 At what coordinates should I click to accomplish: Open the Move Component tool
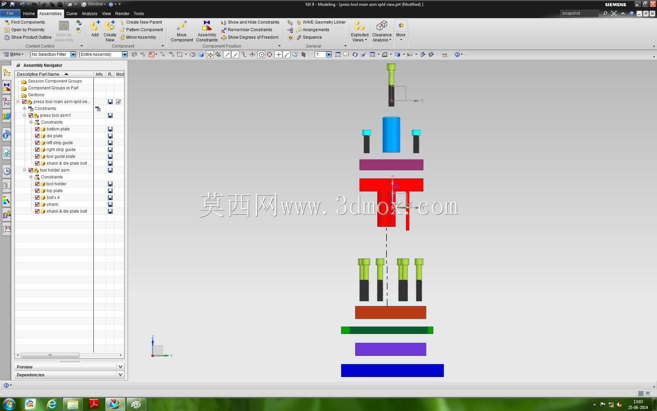click(182, 31)
